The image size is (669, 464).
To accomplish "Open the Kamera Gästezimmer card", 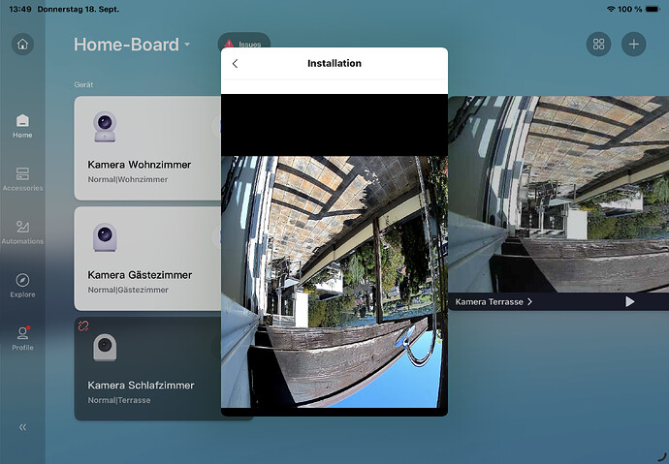I will point(145,259).
